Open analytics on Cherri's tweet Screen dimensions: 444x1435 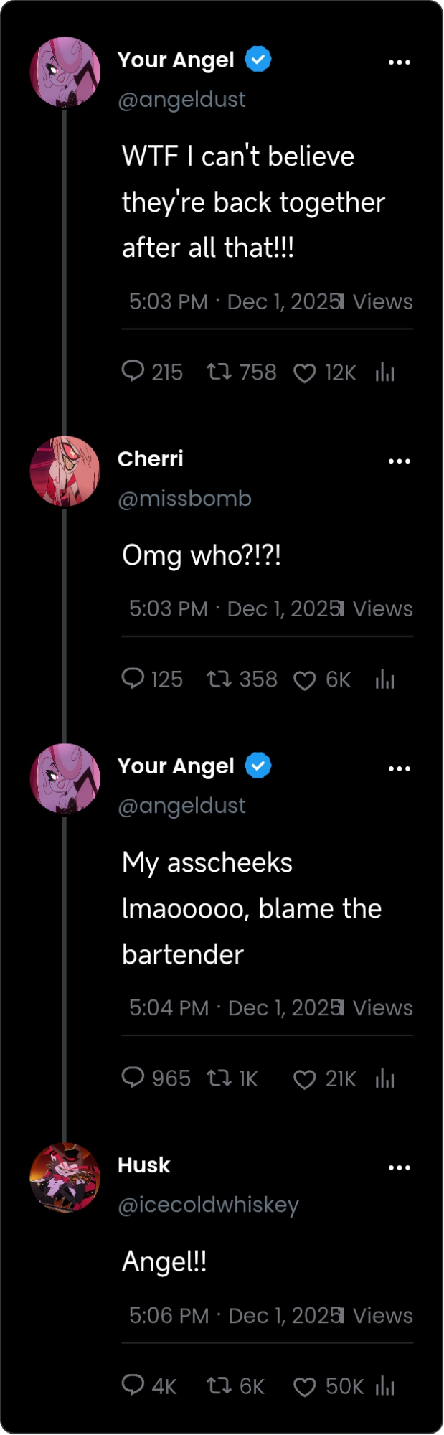click(385, 679)
